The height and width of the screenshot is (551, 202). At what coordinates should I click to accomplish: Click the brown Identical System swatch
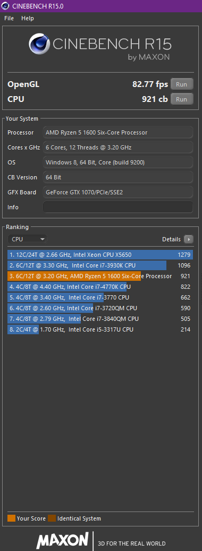[x=52, y=518]
